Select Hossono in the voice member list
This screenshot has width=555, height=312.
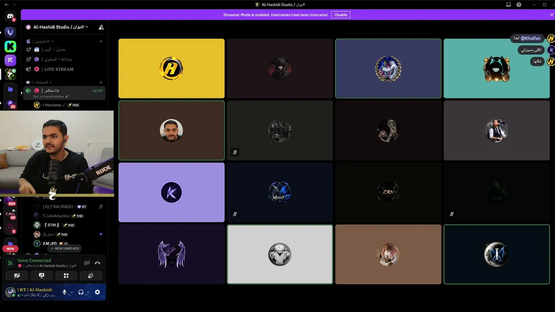[x=69, y=105]
